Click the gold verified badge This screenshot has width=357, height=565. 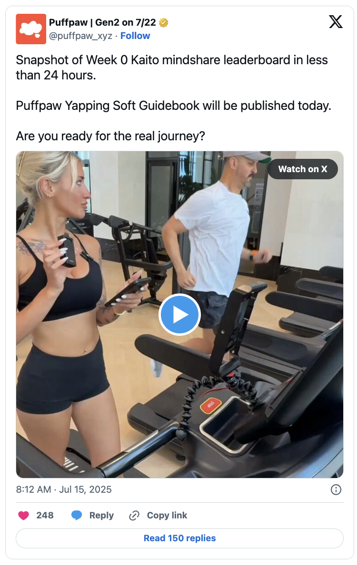tap(164, 23)
